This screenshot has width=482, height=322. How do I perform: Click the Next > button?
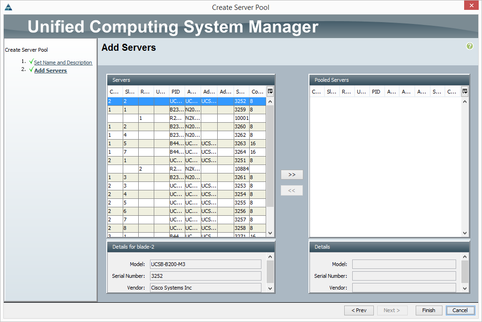[x=392, y=310]
